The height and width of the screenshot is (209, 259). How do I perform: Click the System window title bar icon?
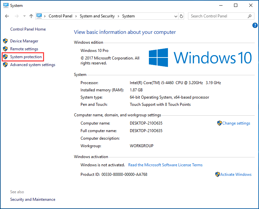click(x=6, y=6)
